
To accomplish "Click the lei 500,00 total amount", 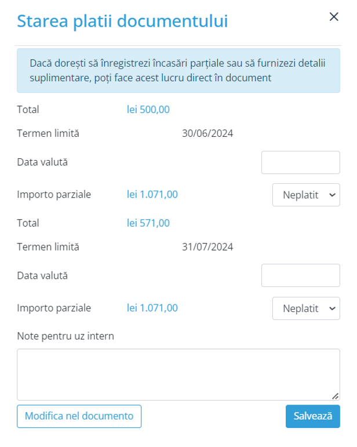I will pyautogui.click(x=148, y=110).
